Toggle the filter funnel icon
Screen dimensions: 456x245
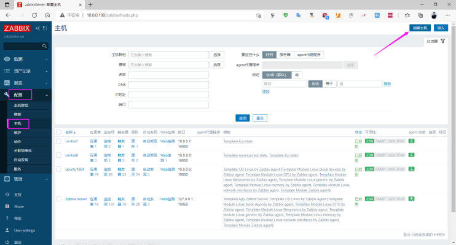pyautogui.click(x=442, y=41)
